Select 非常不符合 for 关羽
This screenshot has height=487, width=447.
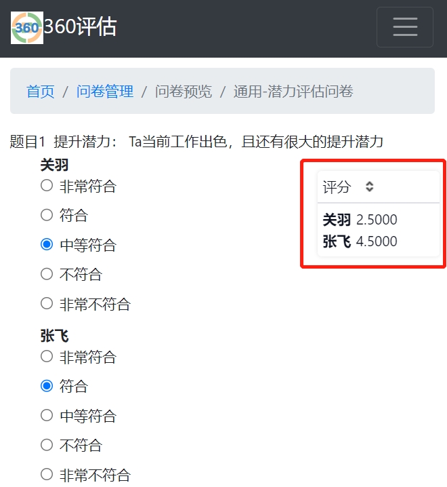(47, 303)
